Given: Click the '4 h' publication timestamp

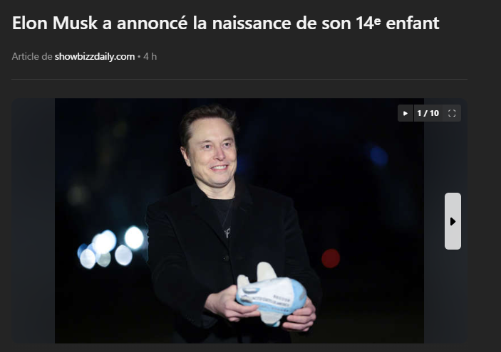Looking at the screenshot, I should (x=150, y=56).
